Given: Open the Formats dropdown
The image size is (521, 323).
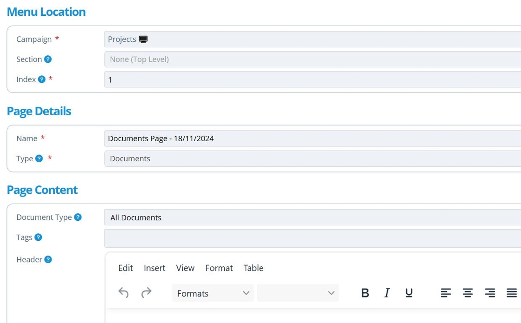Looking at the screenshot, I should click(x=213, y=293).
